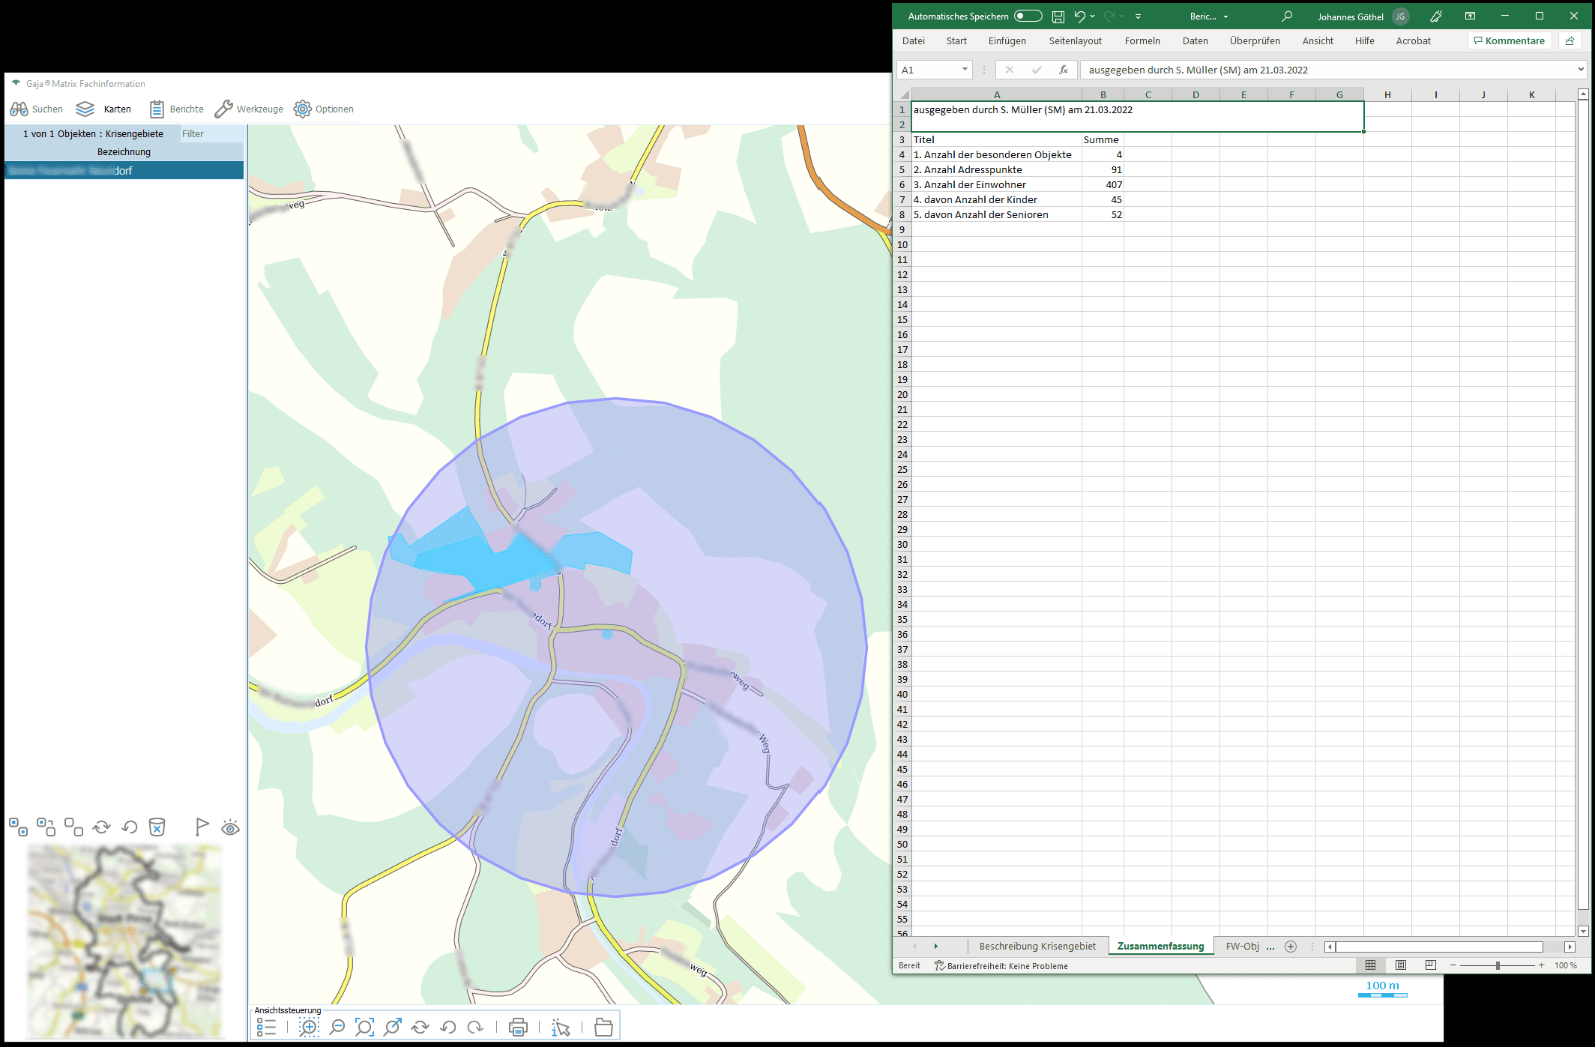
Task: Click the zoom-out magnifier icon
Action: (x=337, y=1027)
